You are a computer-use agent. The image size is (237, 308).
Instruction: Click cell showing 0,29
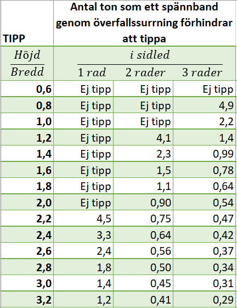point(205,299)
